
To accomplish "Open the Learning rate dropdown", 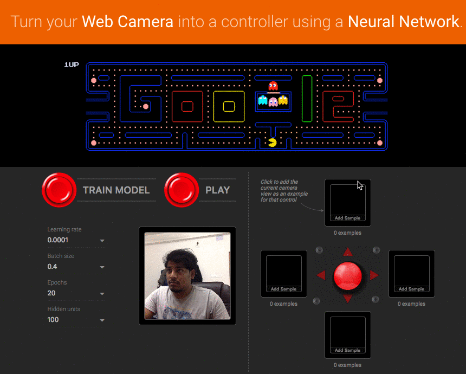I will click(x=102, y=239).
